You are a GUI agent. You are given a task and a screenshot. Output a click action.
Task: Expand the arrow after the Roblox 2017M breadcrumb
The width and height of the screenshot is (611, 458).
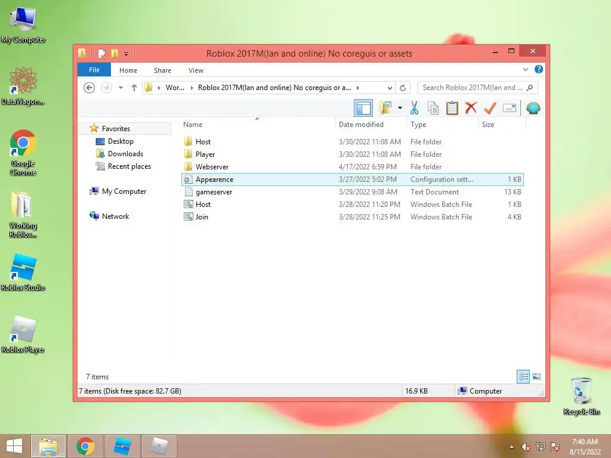[358, 88]
